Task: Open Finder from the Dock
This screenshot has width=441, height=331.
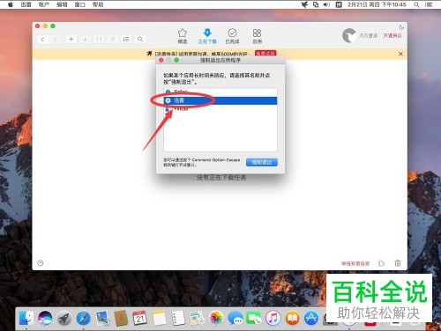Action: (x=26, y=318)
